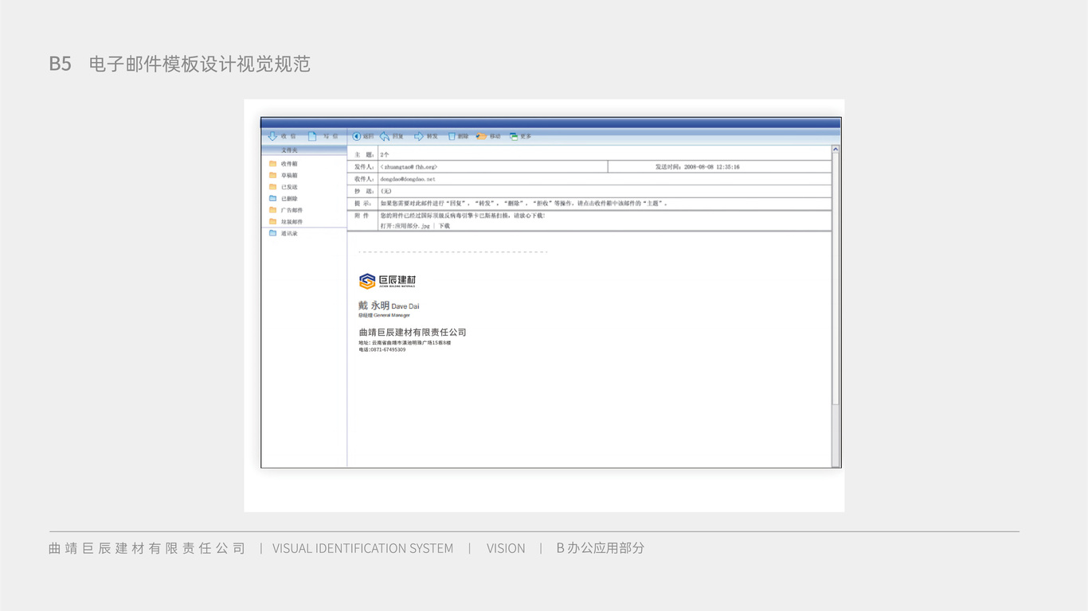Click the 已发送 sent folder icon
1088x611 pixels.
272,187
